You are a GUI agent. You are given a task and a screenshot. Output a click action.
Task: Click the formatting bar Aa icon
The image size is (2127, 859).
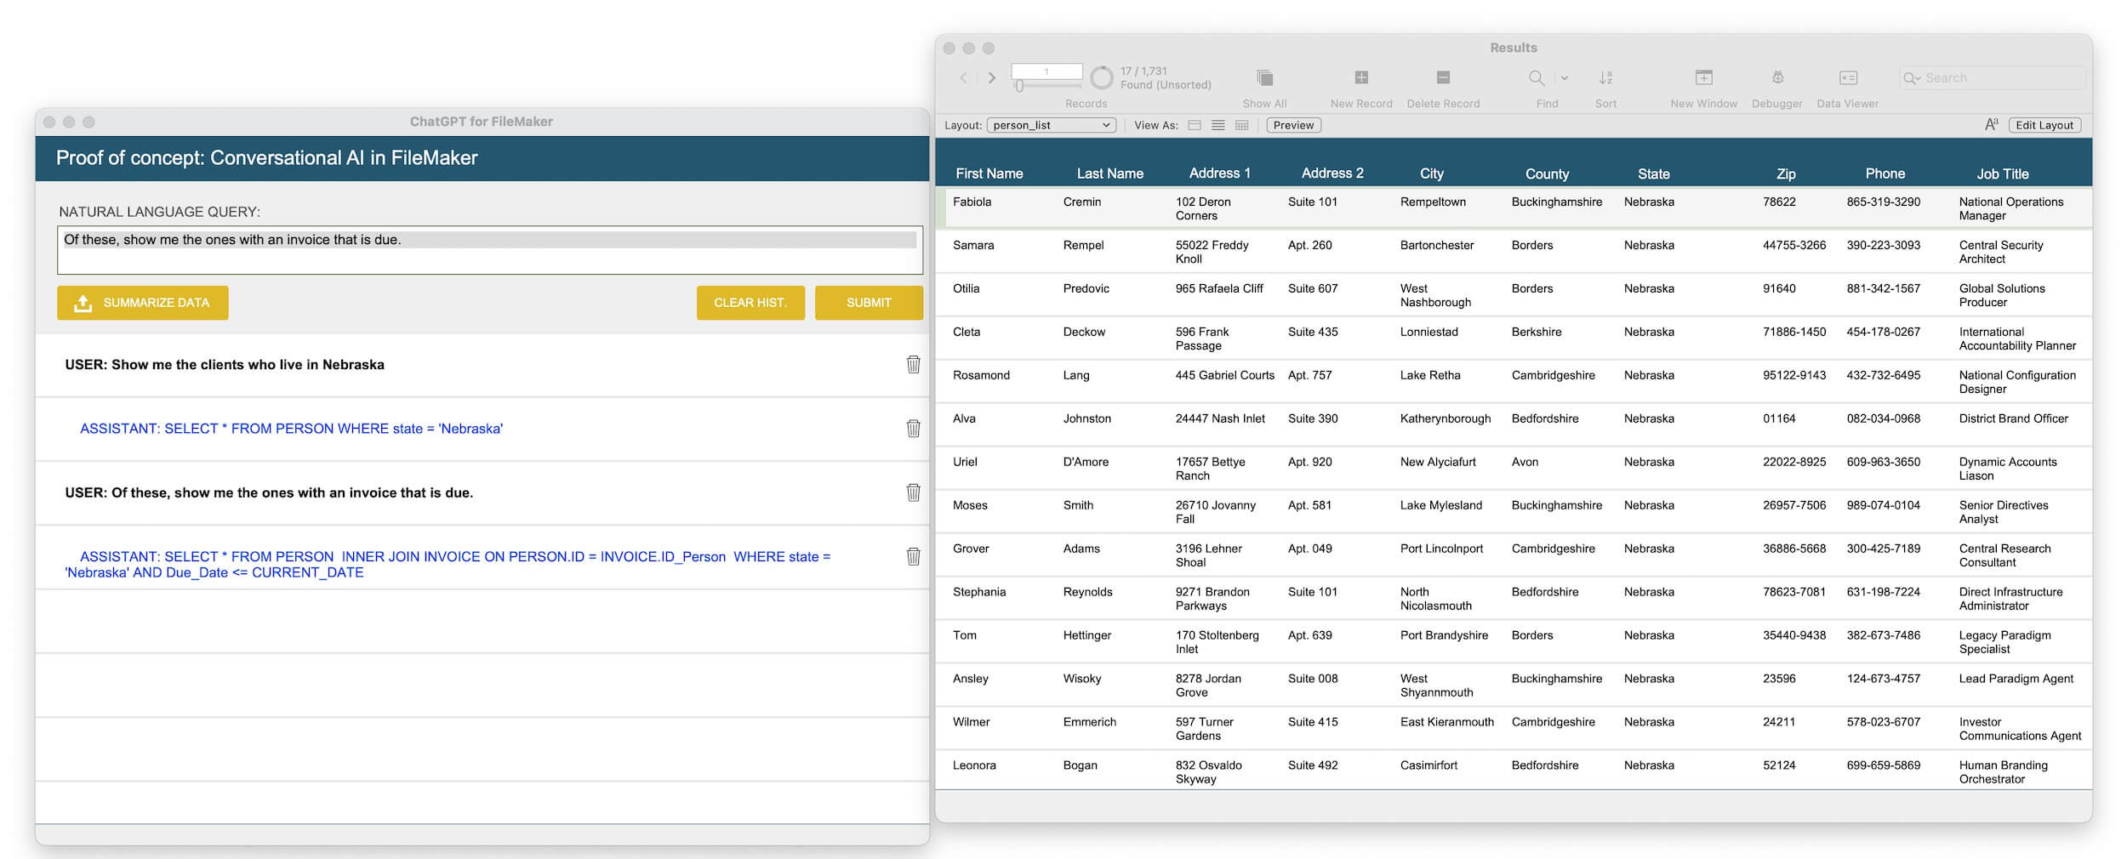[x=1991, y=125]
